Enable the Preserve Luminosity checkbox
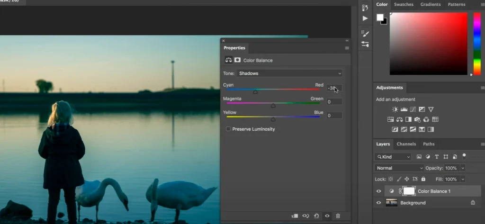The image size is (485, 224). [x=228, y=129]
